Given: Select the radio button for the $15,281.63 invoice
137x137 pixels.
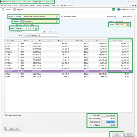Looking at the screenshot, I should coord(19,60).
